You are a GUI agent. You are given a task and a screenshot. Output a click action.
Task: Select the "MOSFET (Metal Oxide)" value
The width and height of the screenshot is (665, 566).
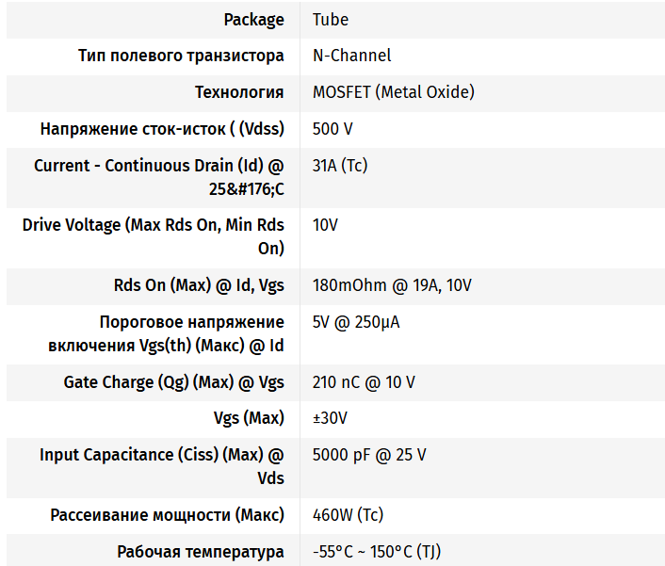pos(393,92)
